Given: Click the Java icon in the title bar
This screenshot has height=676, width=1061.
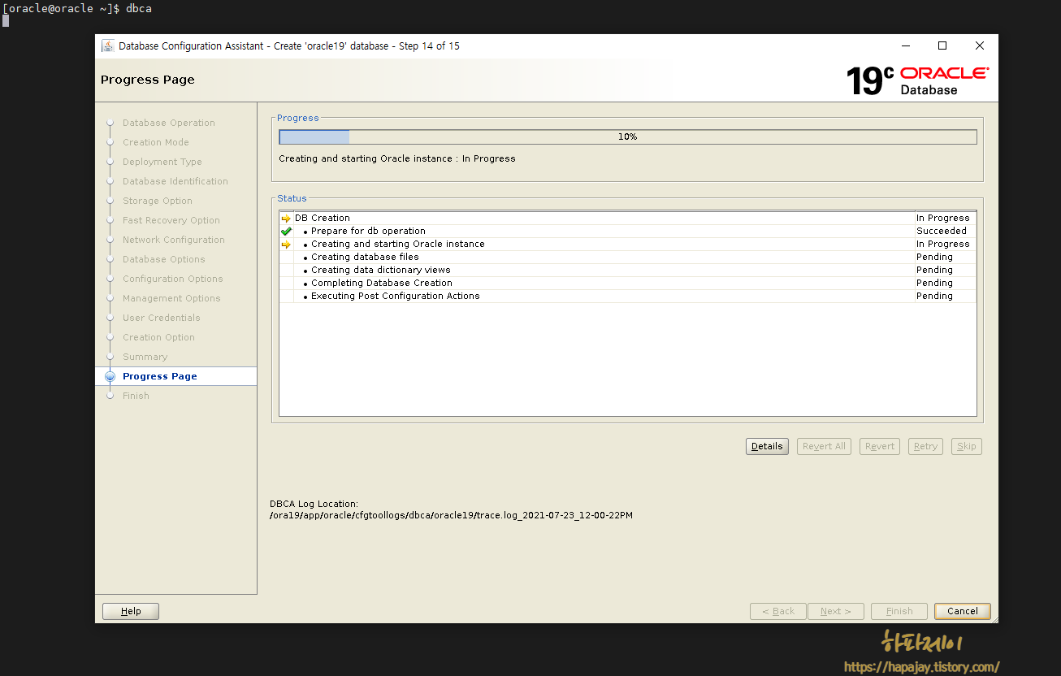Looking at the screenshot, I should pos(107,45).
